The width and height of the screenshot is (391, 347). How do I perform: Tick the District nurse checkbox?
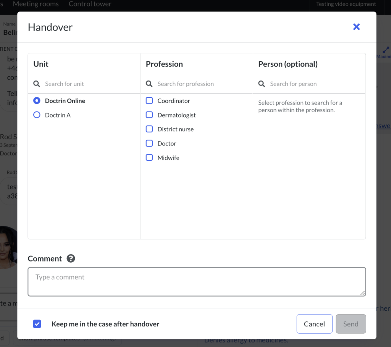(x=149, y=129)
